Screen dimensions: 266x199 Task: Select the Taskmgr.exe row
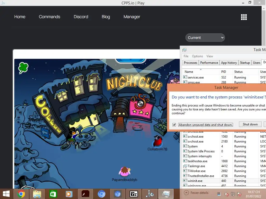224,166
